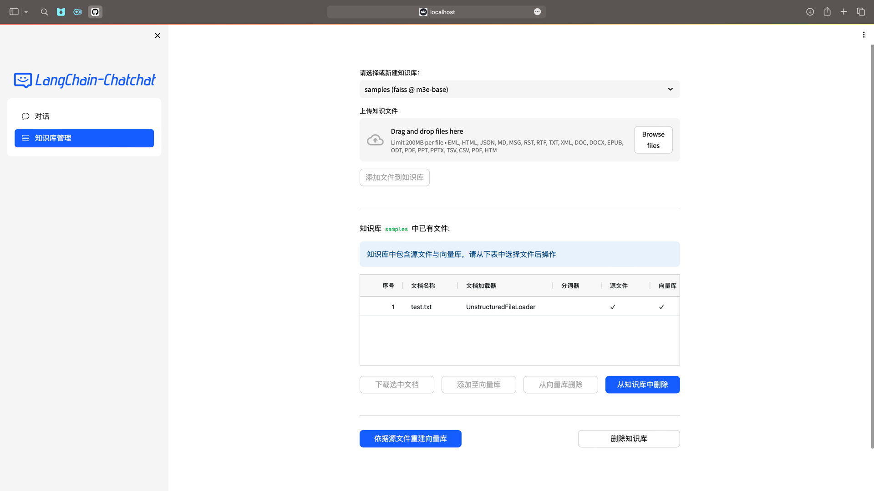The height and width of the screenshot is (491, 874).
Task: Toggle the Safari sidebar icon
Action: (x=13, y=12)
